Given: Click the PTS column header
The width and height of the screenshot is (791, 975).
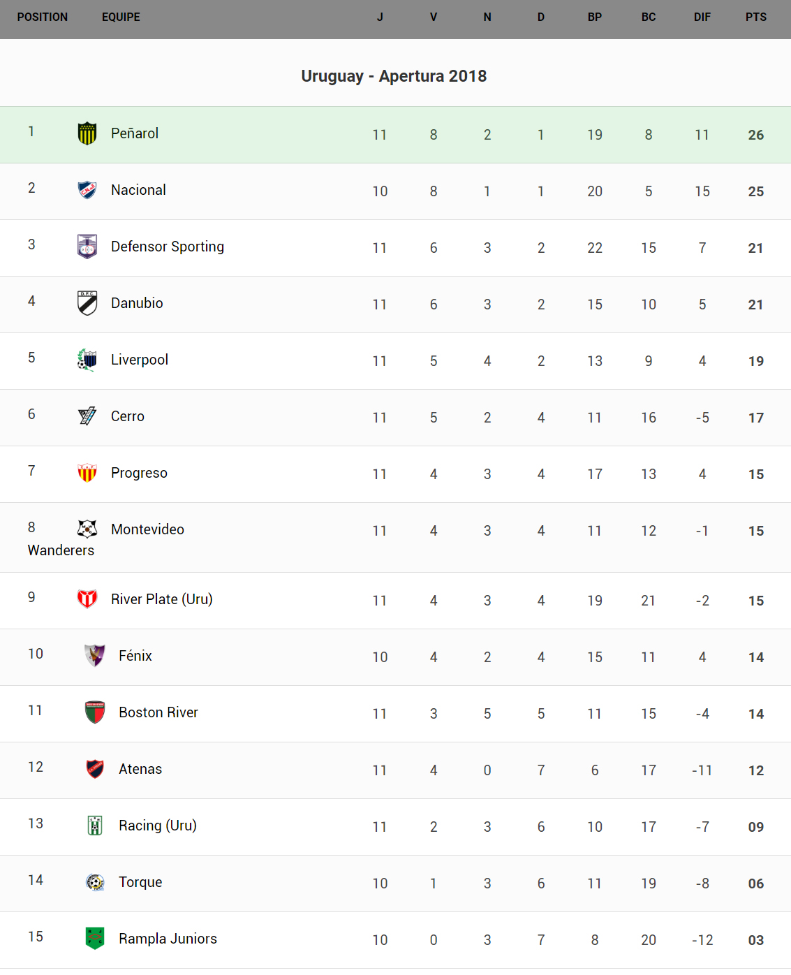Looking at the screenshot, I should [x=755, y=17].
